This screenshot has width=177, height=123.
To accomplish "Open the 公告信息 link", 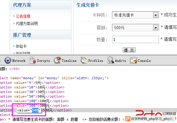I will [23, 16].
